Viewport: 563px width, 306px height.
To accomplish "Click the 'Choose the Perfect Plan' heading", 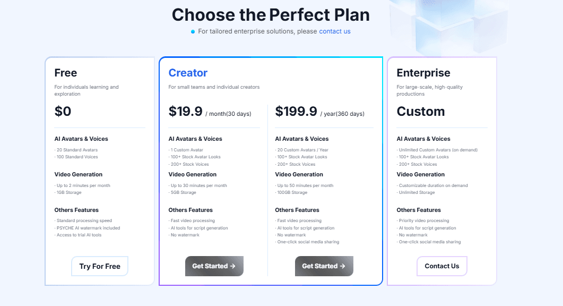I will point(271,14).
